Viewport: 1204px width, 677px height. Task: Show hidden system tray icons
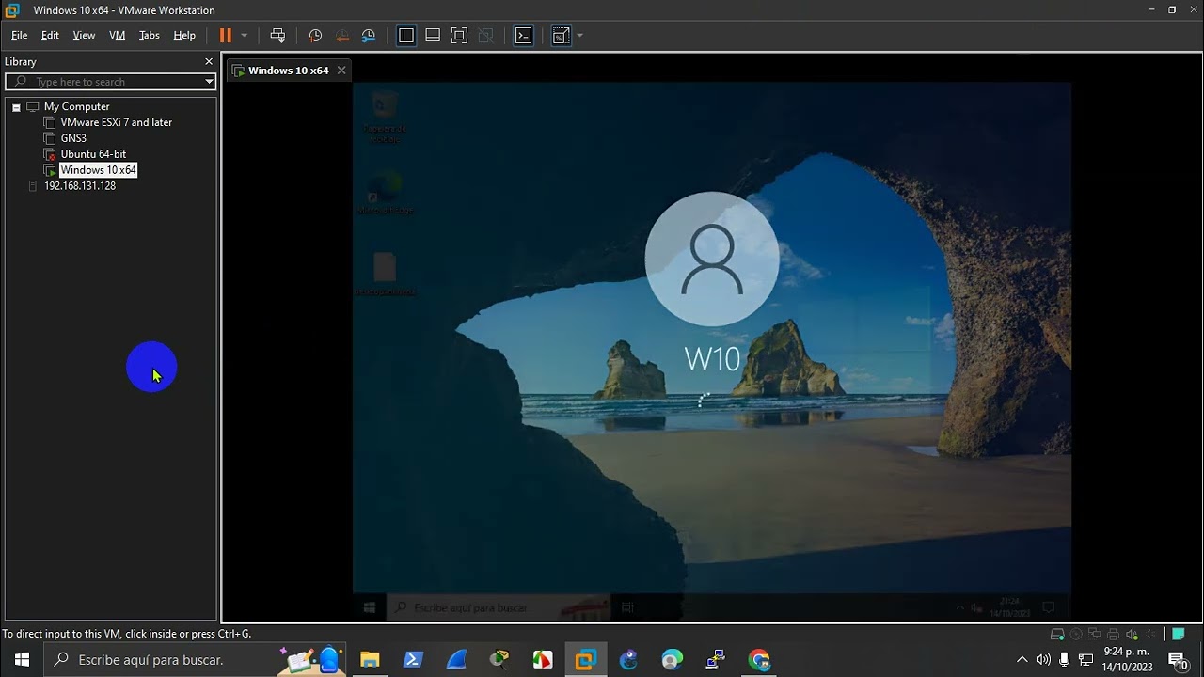[x=1022, y=660]
